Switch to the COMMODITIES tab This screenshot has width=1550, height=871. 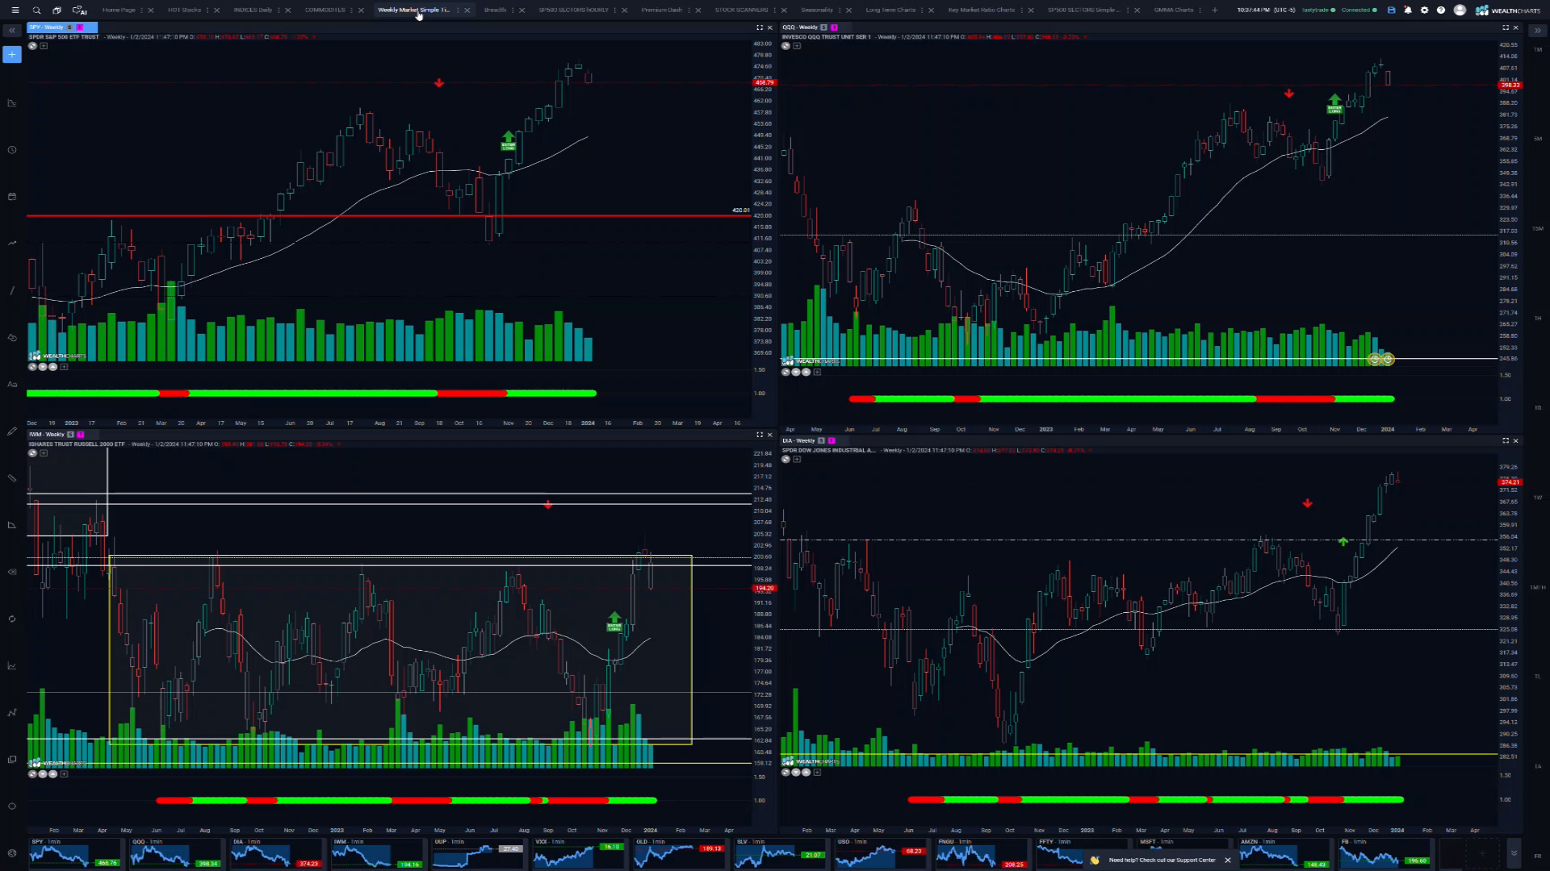[325, 10]
